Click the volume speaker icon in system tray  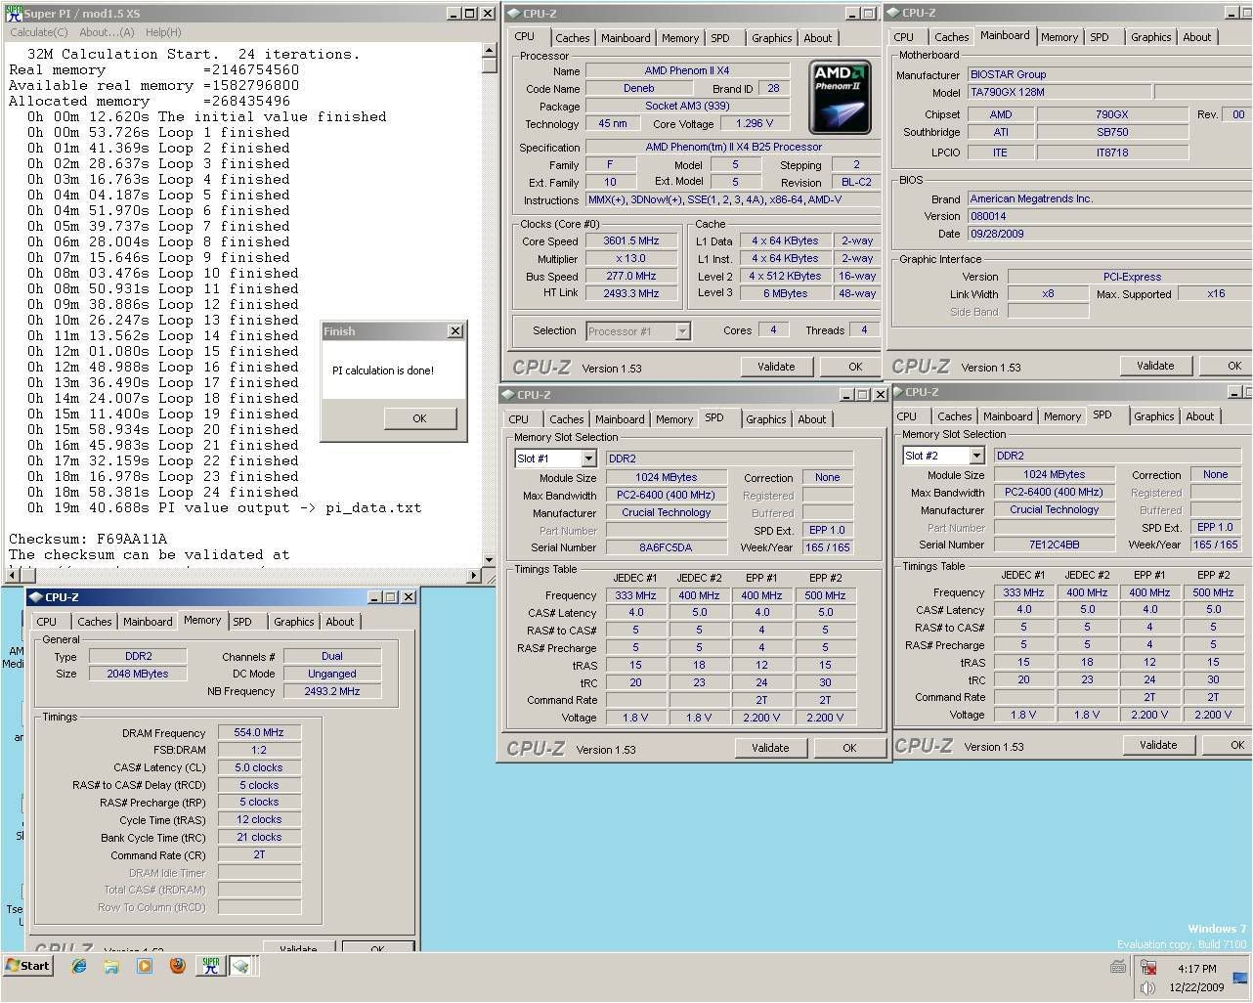[x=1147, y=987]
